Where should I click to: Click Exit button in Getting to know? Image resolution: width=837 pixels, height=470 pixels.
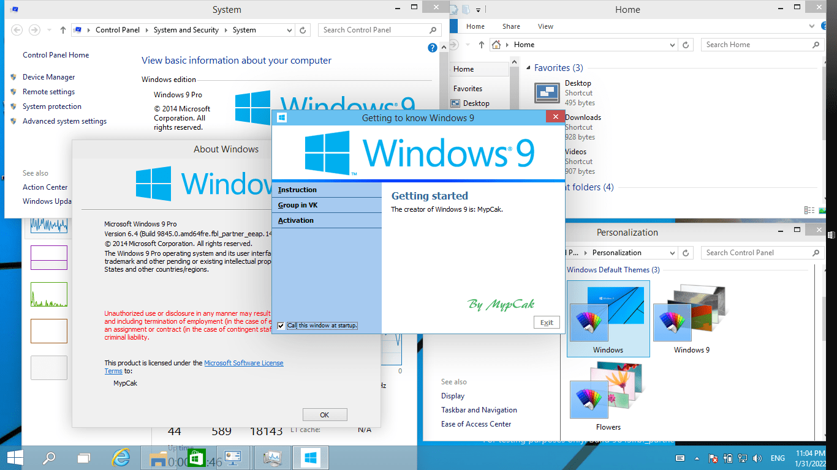[547, 323]
